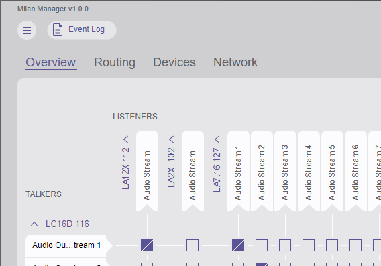Collapse the LA7.16 127 listener group
Viewport: 381px width, 266px height.
click(x=217, y=139)
